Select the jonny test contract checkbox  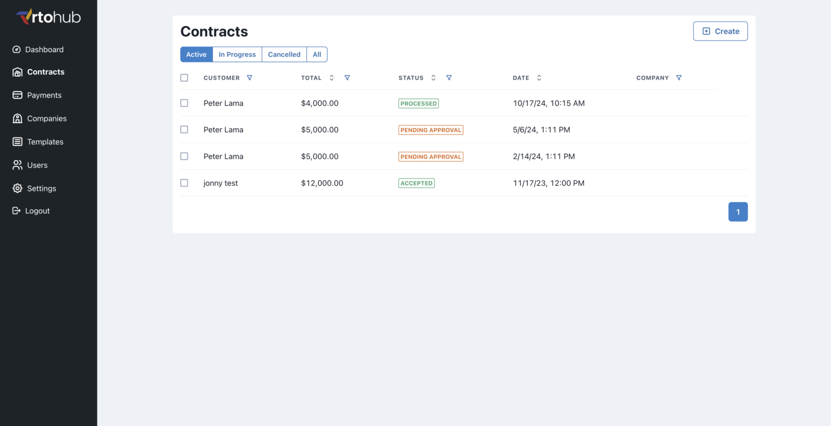pos(184,183)
